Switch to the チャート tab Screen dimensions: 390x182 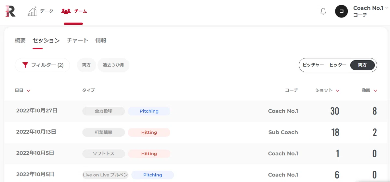click(x=78, y=41)
